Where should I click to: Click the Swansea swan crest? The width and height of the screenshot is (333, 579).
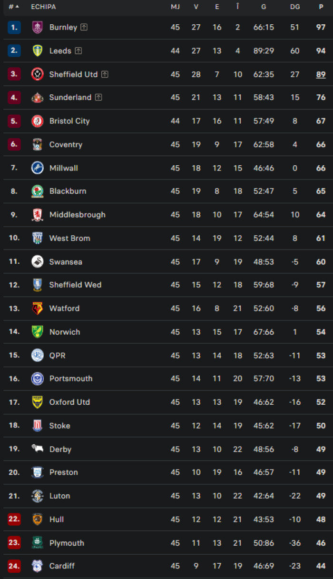pyautogui.click(x=37, y=261)
